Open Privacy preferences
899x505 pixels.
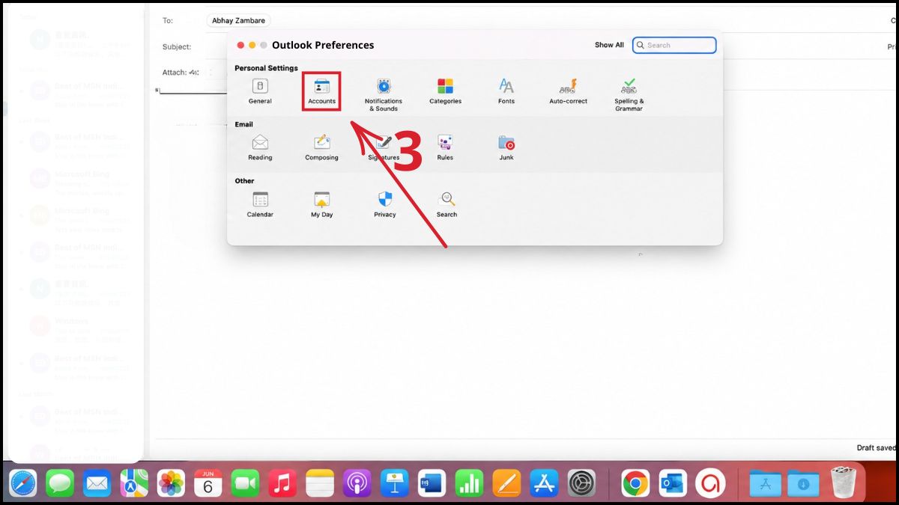[x=385, y=204]
